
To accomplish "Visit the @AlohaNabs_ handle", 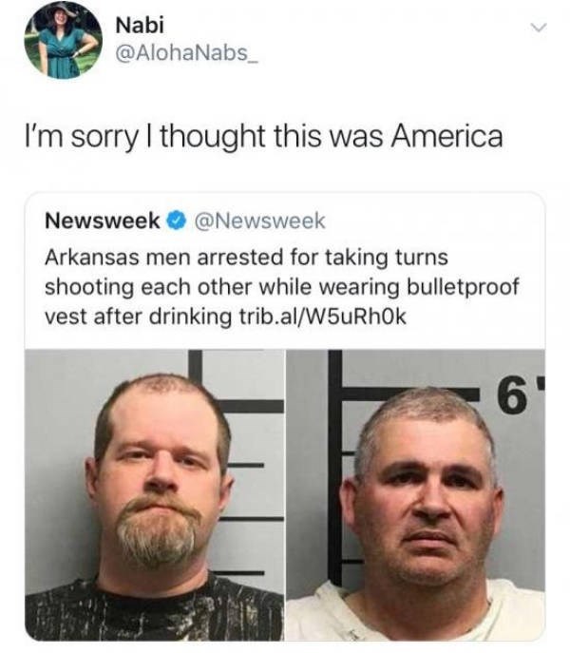I will pos(186,53).
